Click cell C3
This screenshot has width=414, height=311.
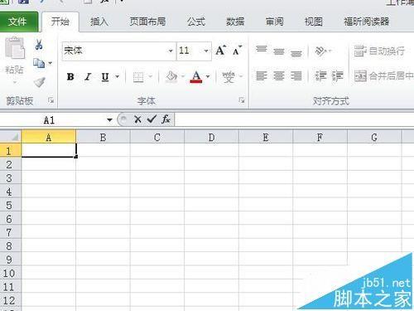[x=157, y=177]
